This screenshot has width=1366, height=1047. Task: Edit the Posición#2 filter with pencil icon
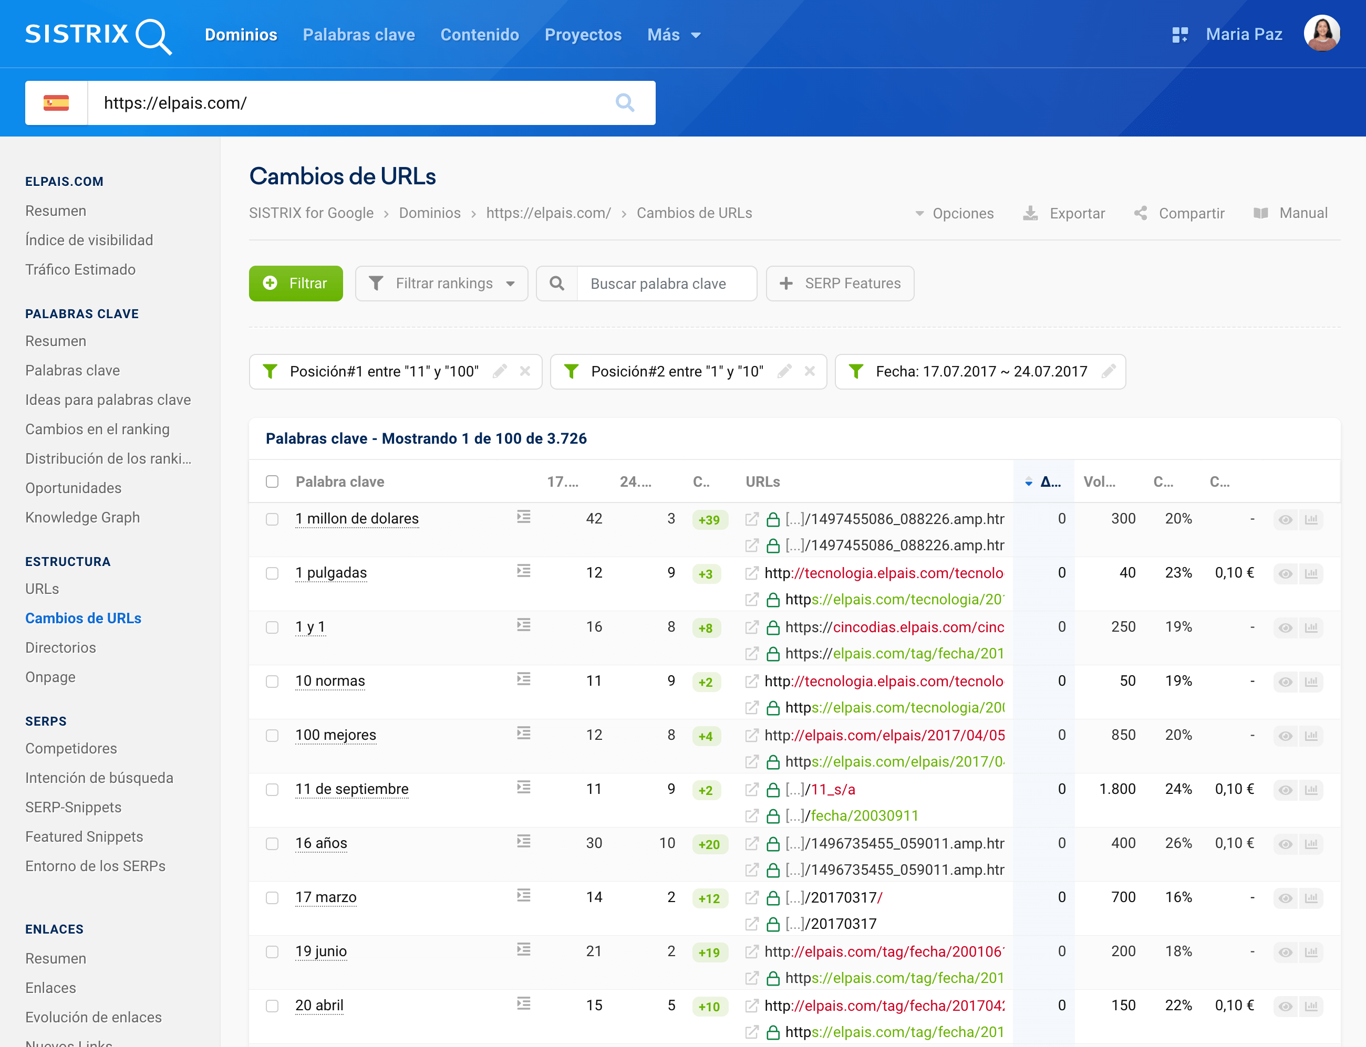(784, 371)
